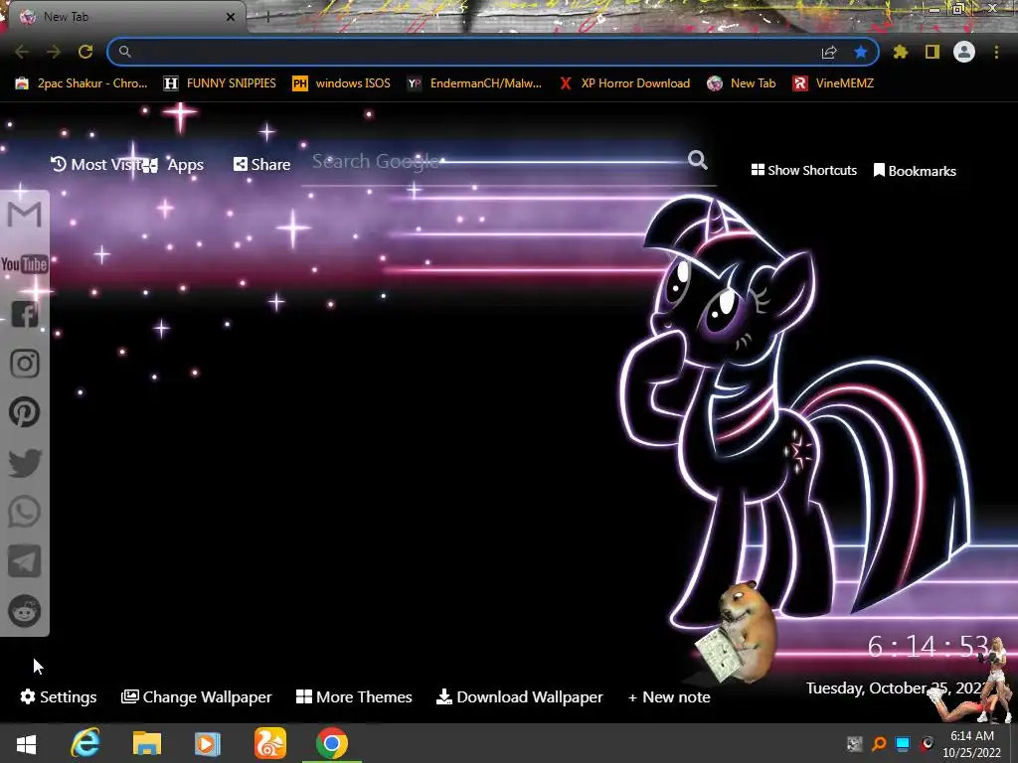The height and width of the screenshot is (763, 1018).
Task: Open Chrome three-dot menu
Action: [996, 52]
